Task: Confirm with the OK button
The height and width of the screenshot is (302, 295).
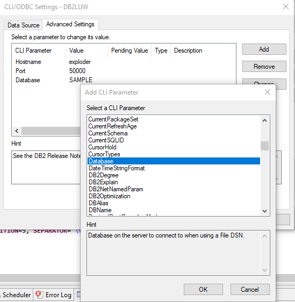Action: [203, 289]
